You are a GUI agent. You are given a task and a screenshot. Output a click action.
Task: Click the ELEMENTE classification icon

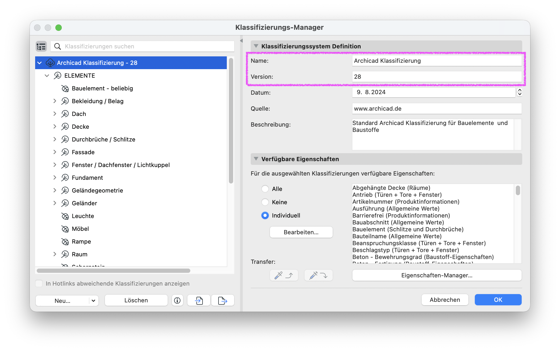coord(57,76)
